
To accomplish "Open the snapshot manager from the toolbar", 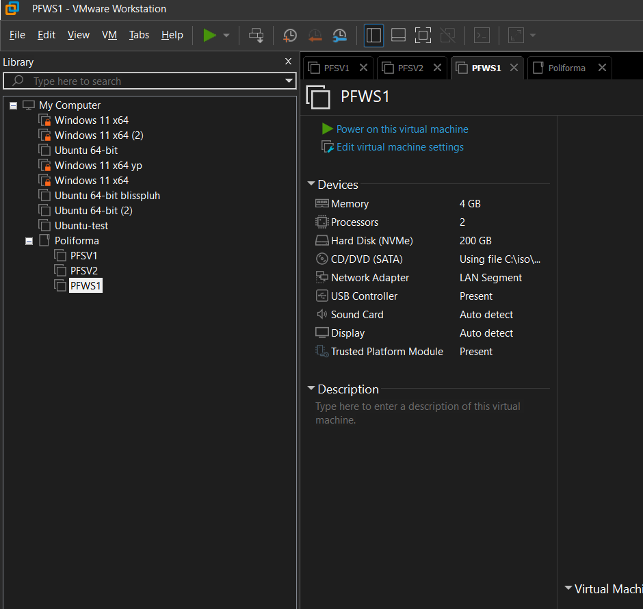I will click(x=340, y=35).
